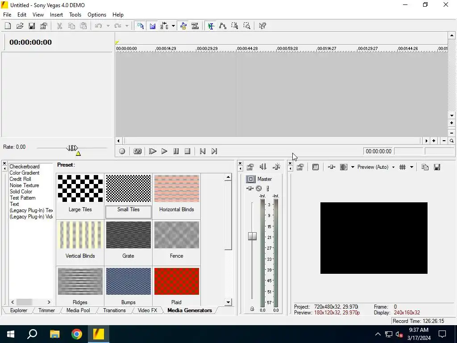Click the Cut scissors icon
Screen dimensions: 457x343
[59, 26]
